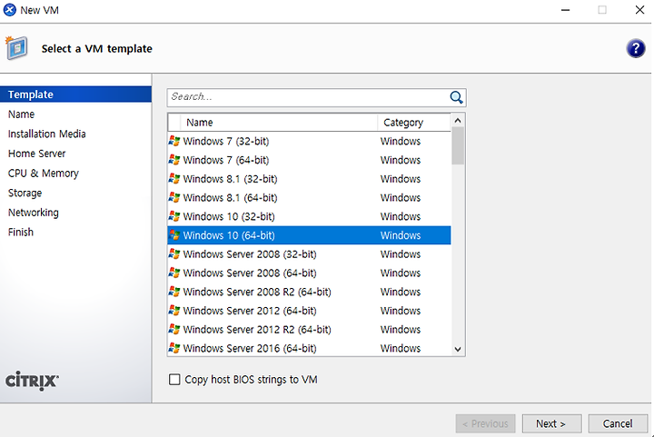Select the 'Windows 7 (32-bit)' row text
Image resolution: width=654 pixels, height=437 pixels.
coord(226,141)
